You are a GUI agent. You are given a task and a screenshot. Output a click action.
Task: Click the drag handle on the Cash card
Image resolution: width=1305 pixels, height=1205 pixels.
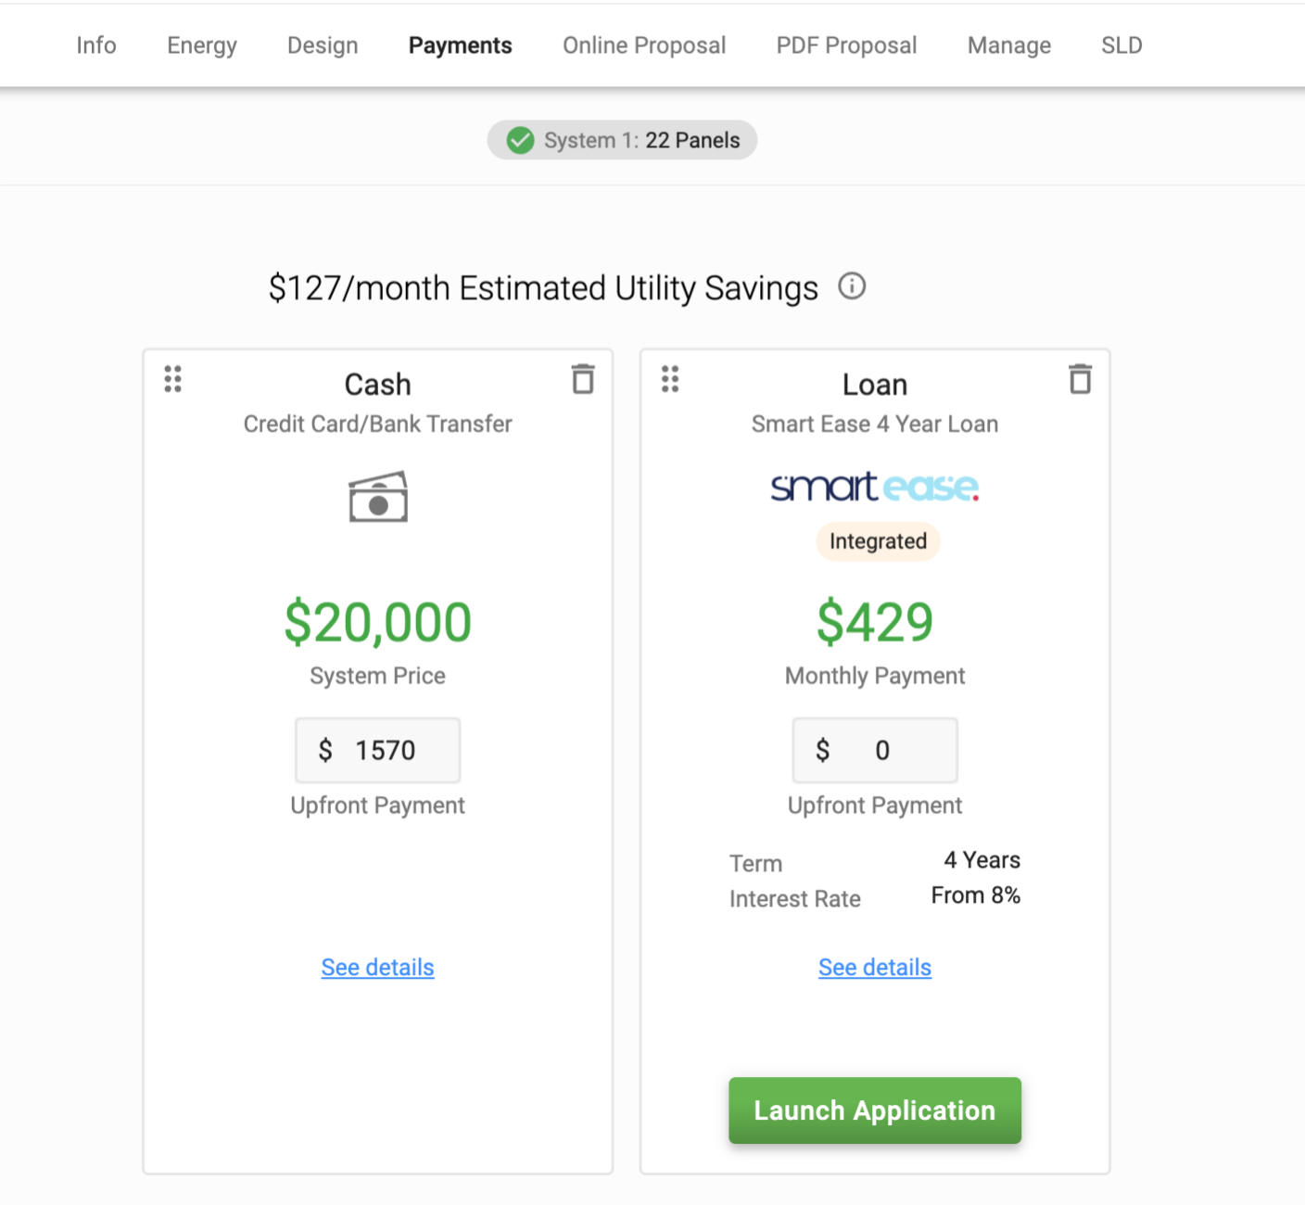coord(171,379)
